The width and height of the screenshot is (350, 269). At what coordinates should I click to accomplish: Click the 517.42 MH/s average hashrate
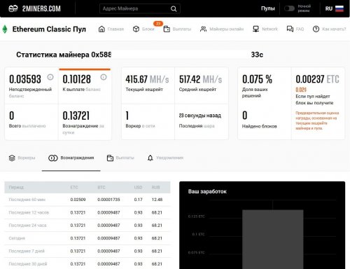pos(200,79)
